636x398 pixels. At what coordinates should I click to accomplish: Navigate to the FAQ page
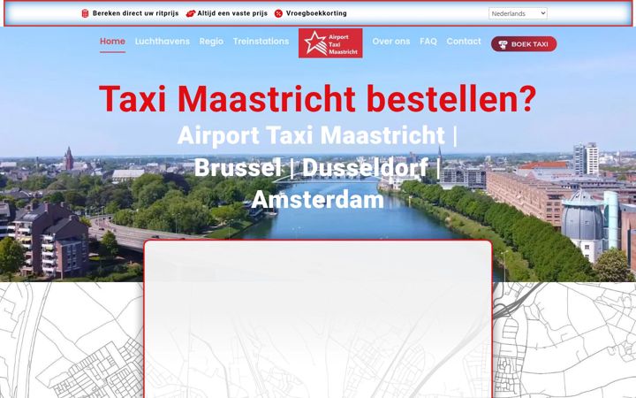tap(428, 42)
